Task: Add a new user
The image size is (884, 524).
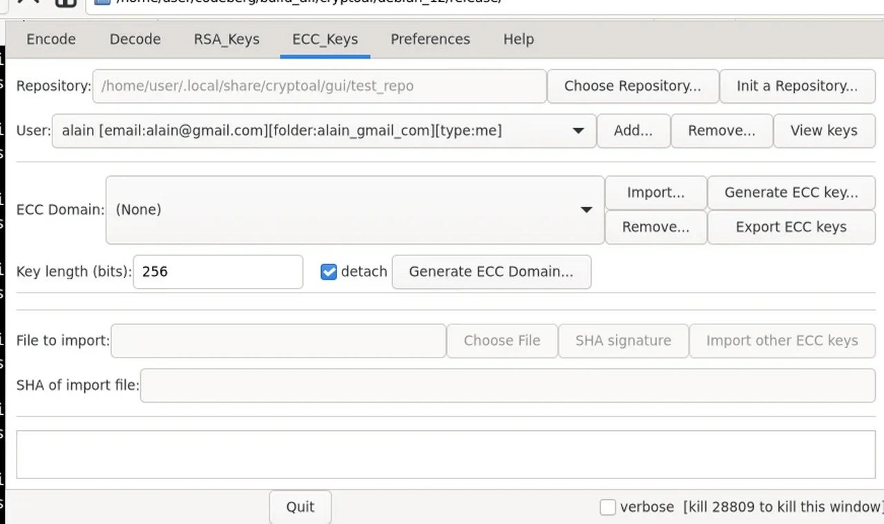Action: pos(633,130)
